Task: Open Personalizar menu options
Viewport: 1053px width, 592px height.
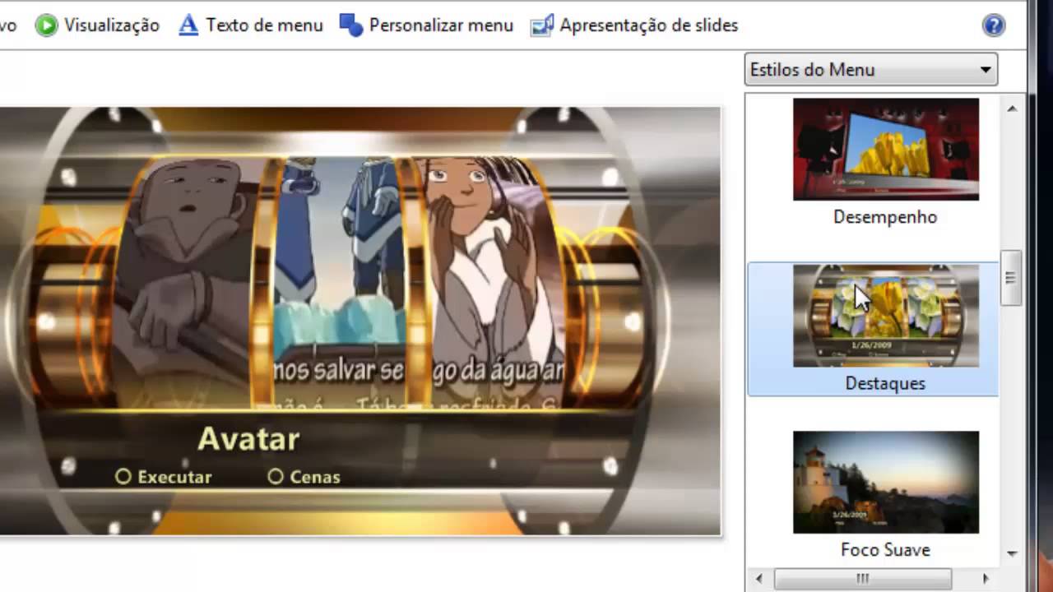Action: [x=426, y=25]
